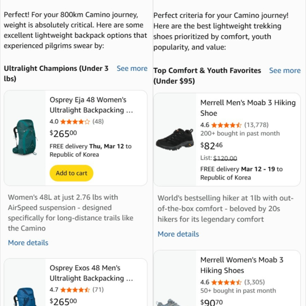
Task: Open Merrell Men's Moab 3 Hiking Shoe title
Action: click(248, 108)
